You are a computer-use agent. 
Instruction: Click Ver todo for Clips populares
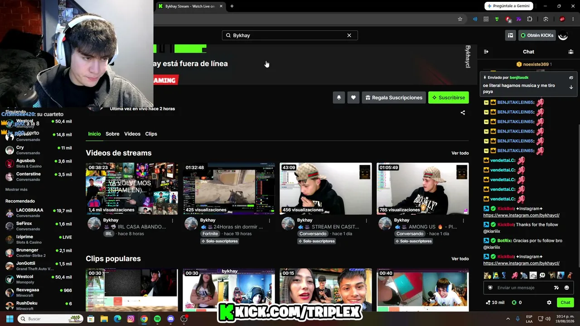pos(460,259)
